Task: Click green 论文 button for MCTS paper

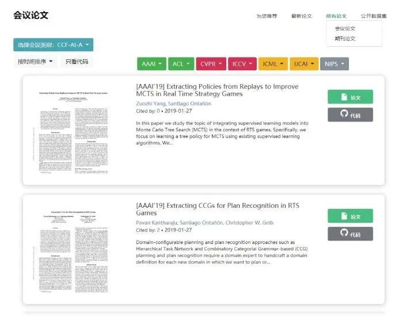Action: pyautogui.click(x=350, y=97)
